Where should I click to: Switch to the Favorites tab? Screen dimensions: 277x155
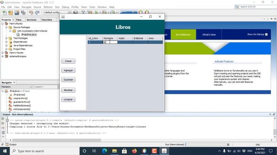[x=47, y=20]
